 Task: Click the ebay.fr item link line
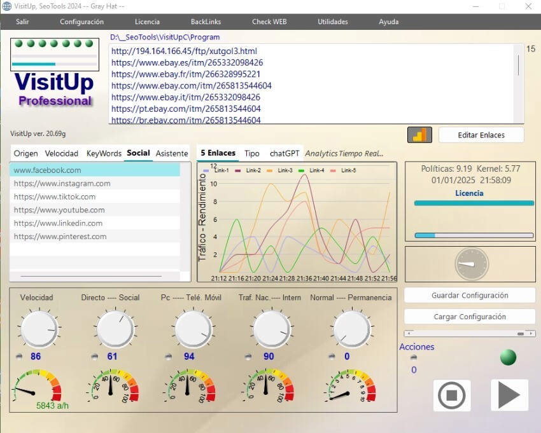coord(186,74)
